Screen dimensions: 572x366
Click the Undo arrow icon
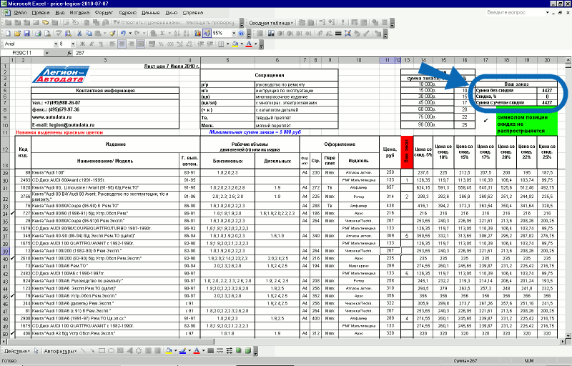pyautogui.click(x=123, y=34)
